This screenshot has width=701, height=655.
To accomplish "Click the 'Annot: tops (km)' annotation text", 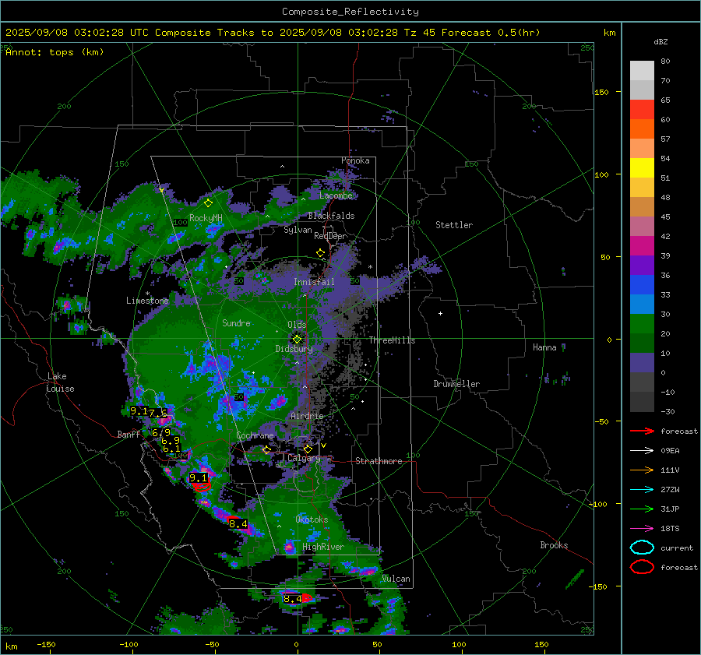I will tap(55, 52).
